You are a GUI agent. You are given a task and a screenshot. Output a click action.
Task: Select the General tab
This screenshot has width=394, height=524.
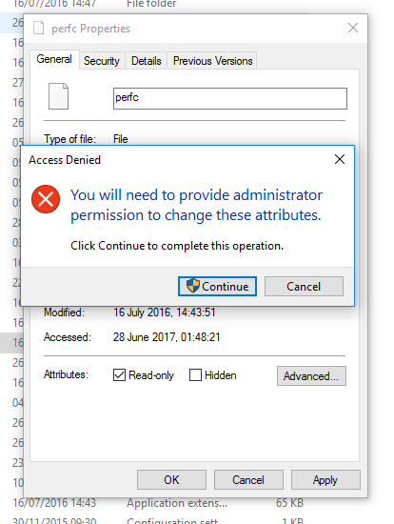pyautogui.click(x=54, y=59)
